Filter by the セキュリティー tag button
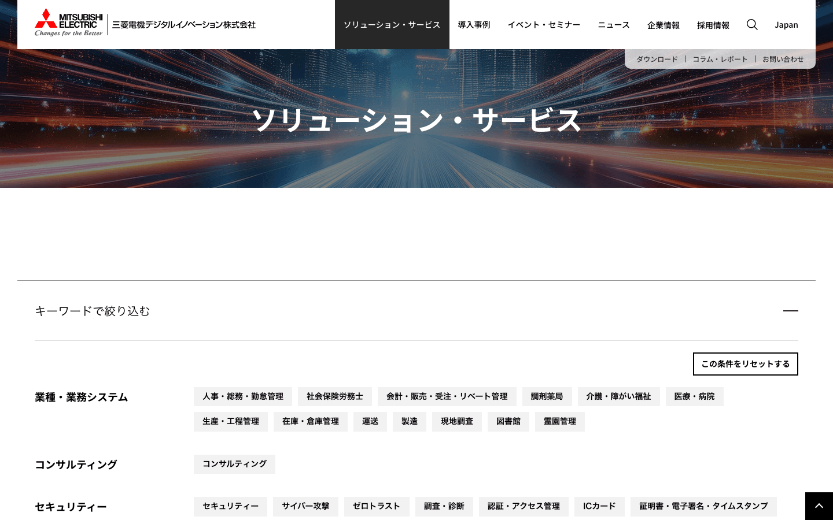Image resolution: width=833 pixels, height=520 pixels. [x=230, y=507]
